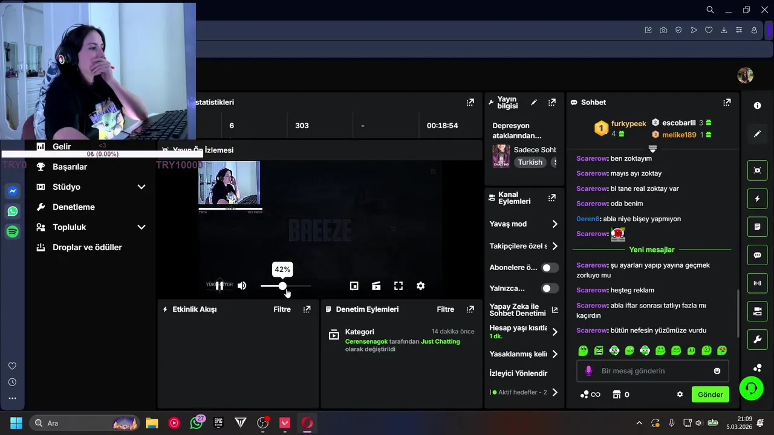Viewport: 774px width, 435px height.
Task: Click the pencil edit icon in right sidebar
Action: click(x=757, y=134)
